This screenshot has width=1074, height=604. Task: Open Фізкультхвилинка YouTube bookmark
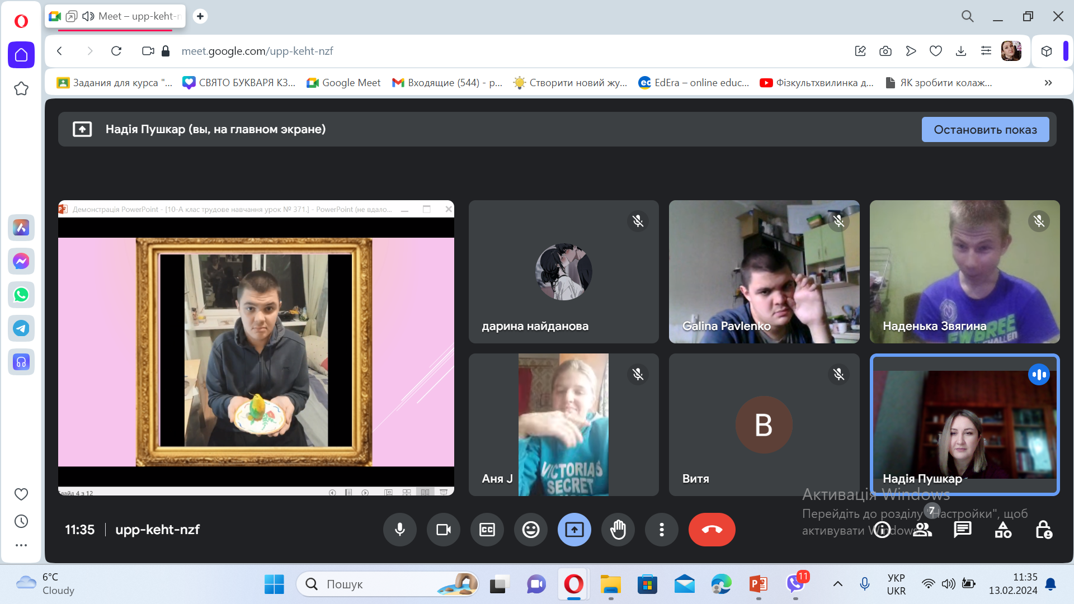coord(817,83)
